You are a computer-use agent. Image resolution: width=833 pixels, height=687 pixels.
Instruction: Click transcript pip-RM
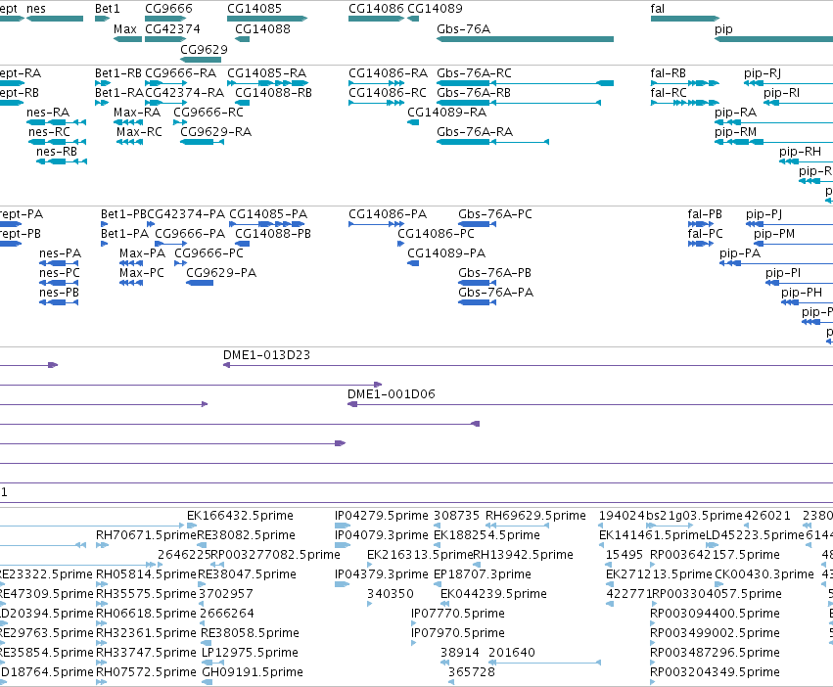coord(735,132)
